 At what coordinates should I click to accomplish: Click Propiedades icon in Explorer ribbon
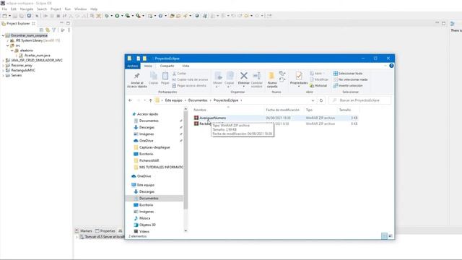(x=299, y=76)
